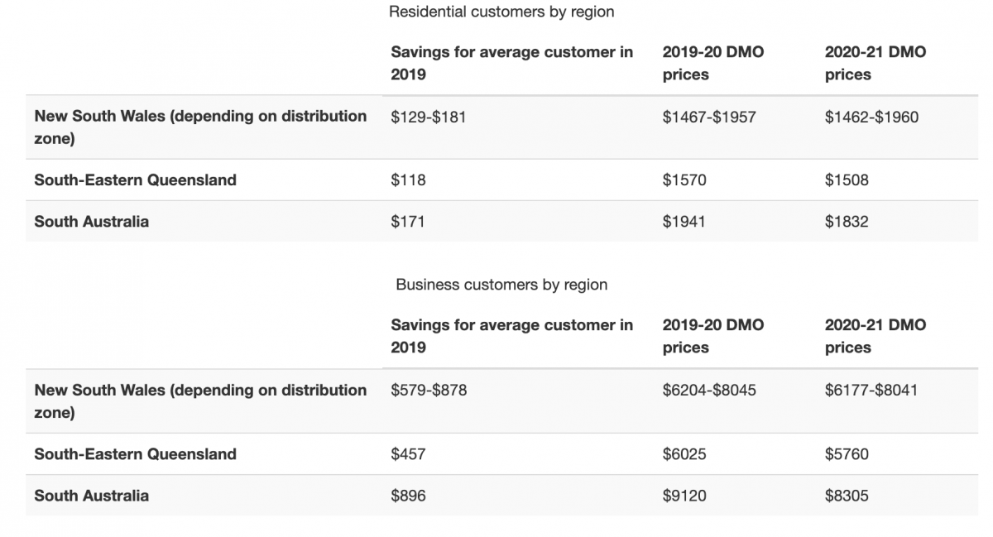
Task: Click the $1570 Queensland 2019-20 price
Action: (684, 180)
